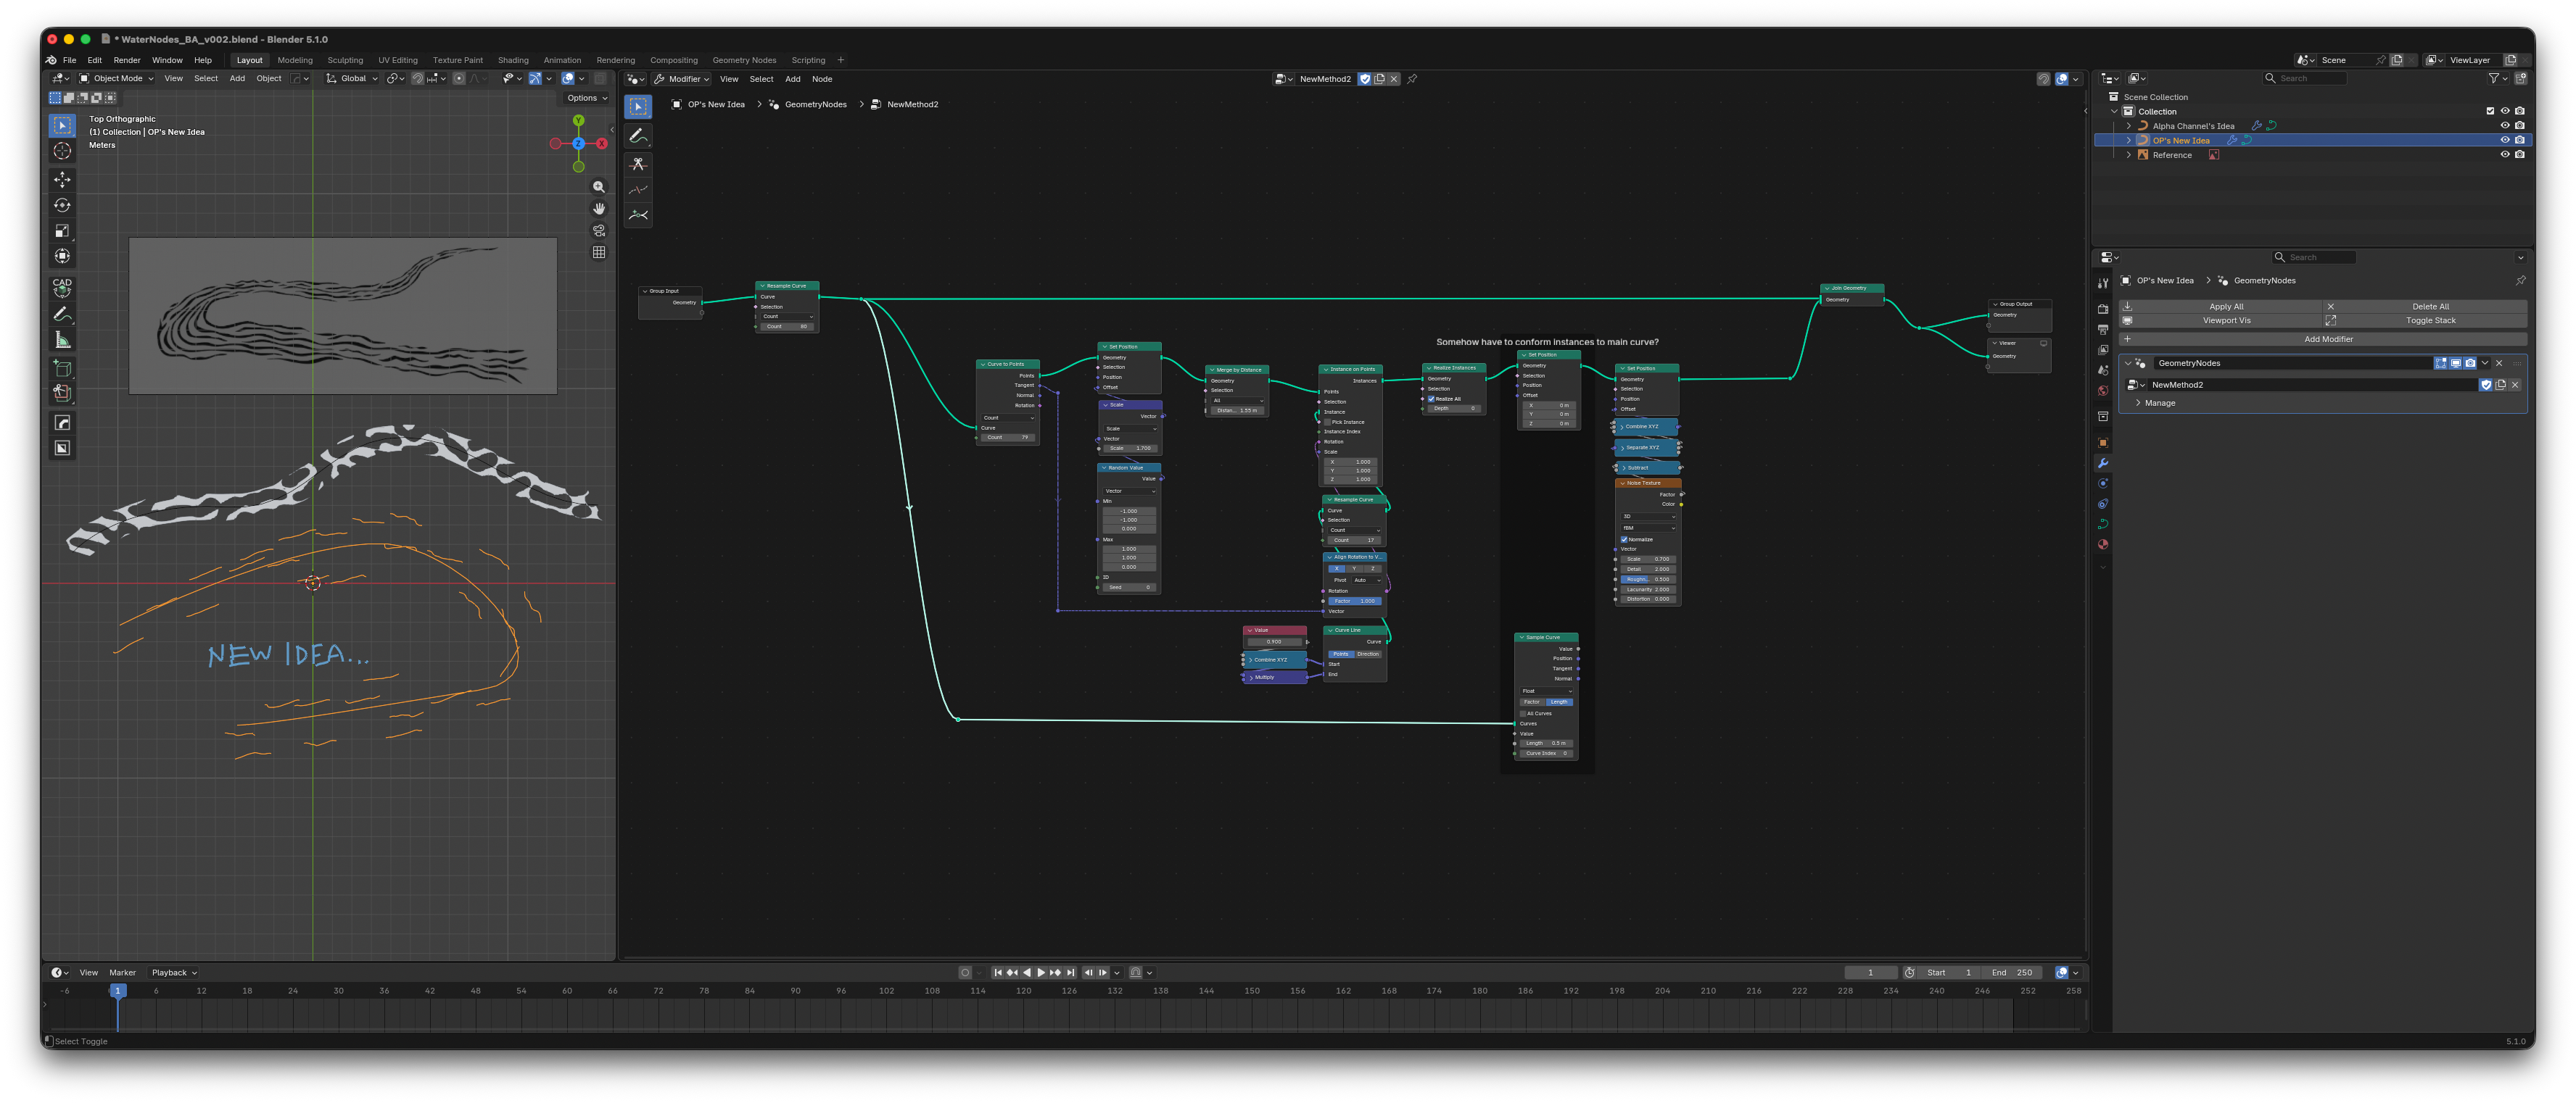This screenshot has width=2576, height=1103.
Task: Expand the Manage subpanel
Action: coord(2139,404)
